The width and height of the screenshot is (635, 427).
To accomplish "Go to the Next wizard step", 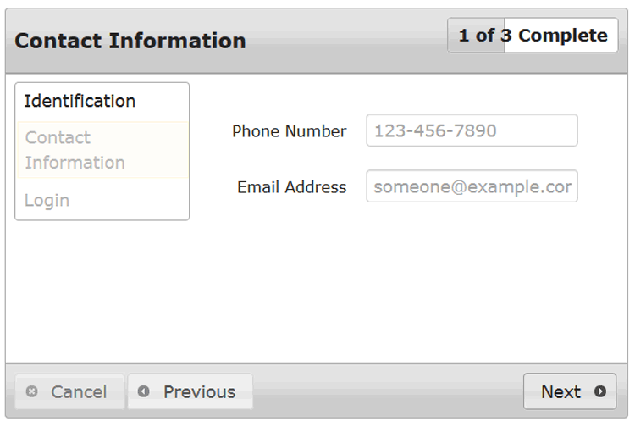I will (570, 391).
